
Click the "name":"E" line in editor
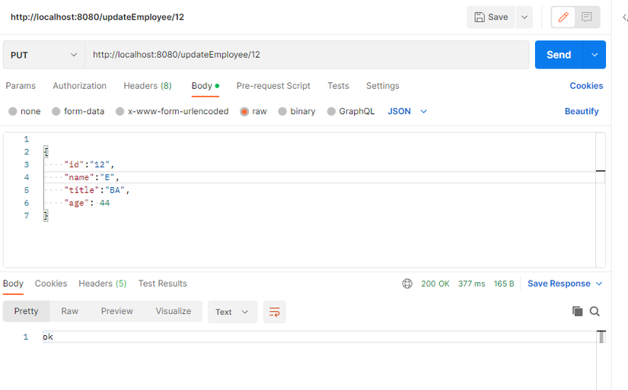tap(91, 177)
